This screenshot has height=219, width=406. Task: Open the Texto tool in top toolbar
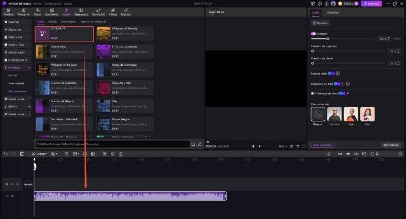(37, 12)
